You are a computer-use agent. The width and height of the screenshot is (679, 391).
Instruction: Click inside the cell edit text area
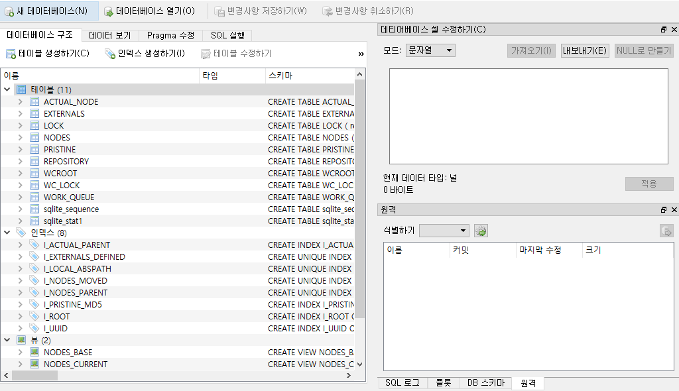coord(528,116)
